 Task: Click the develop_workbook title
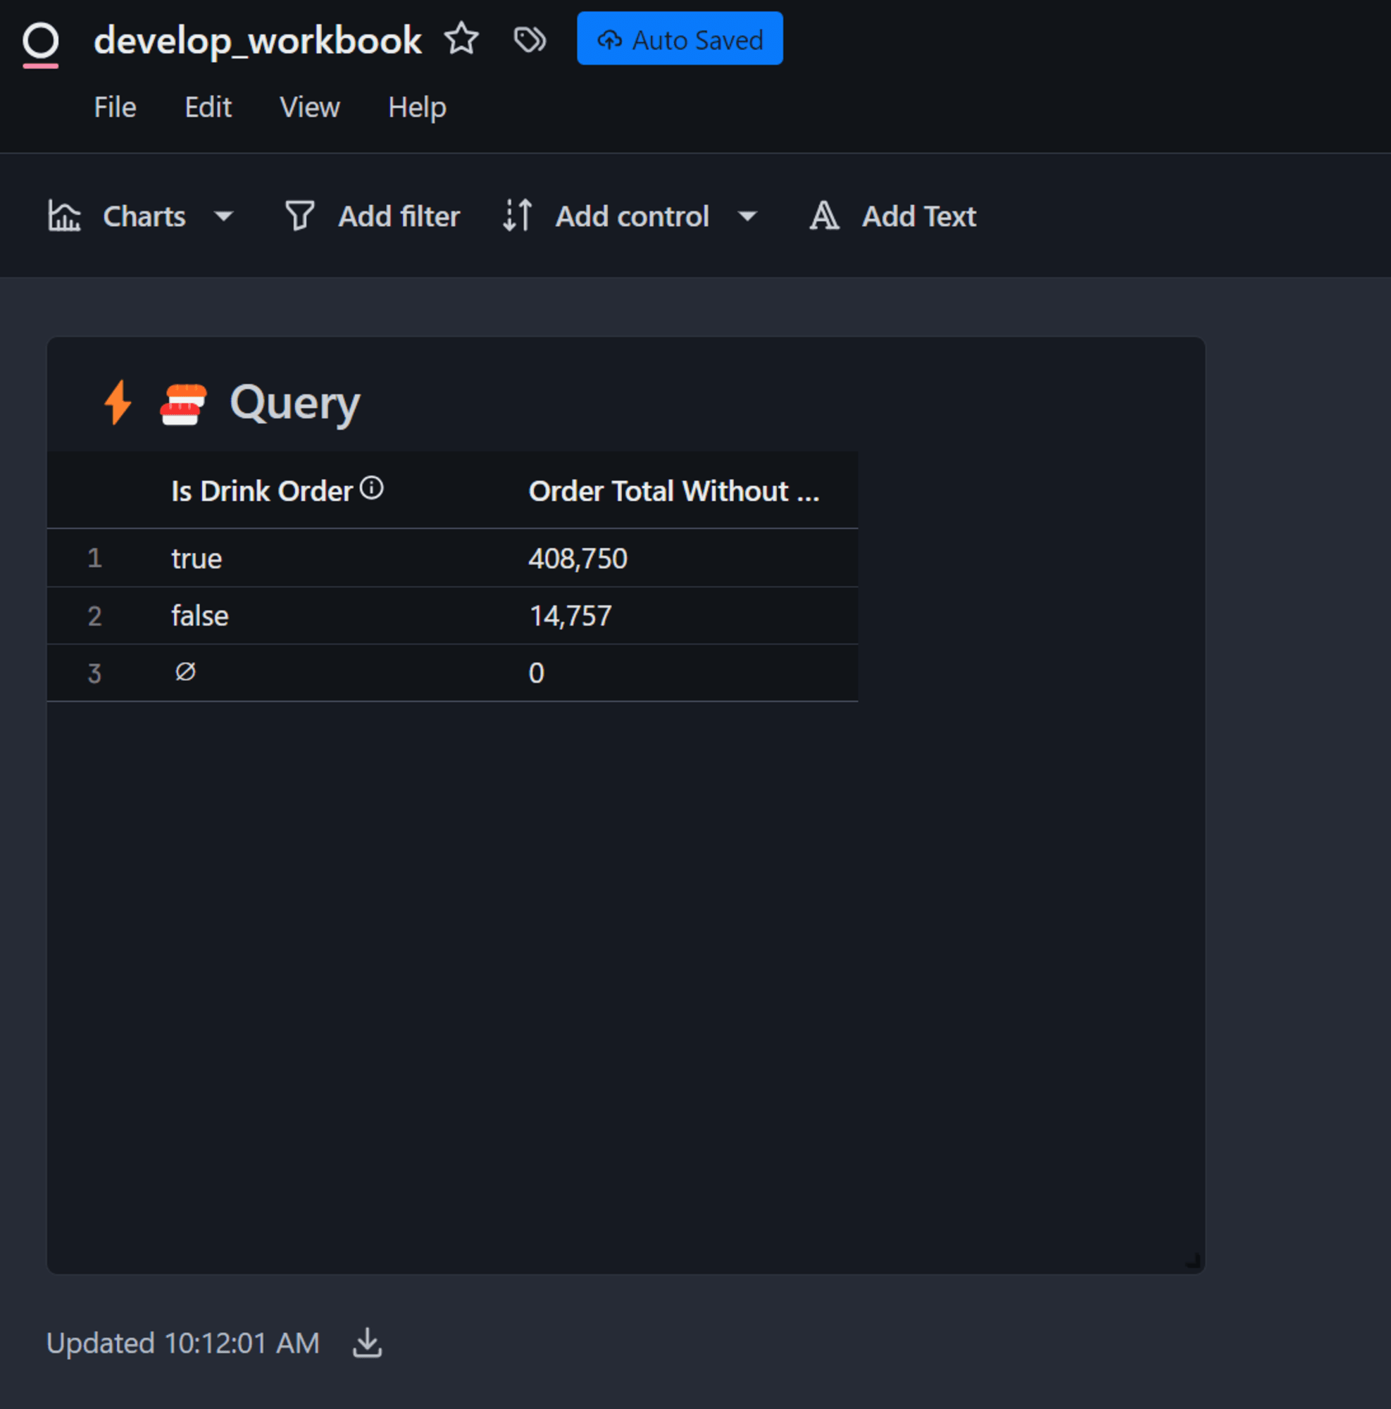pyautogui.click(x=257, y=39)
